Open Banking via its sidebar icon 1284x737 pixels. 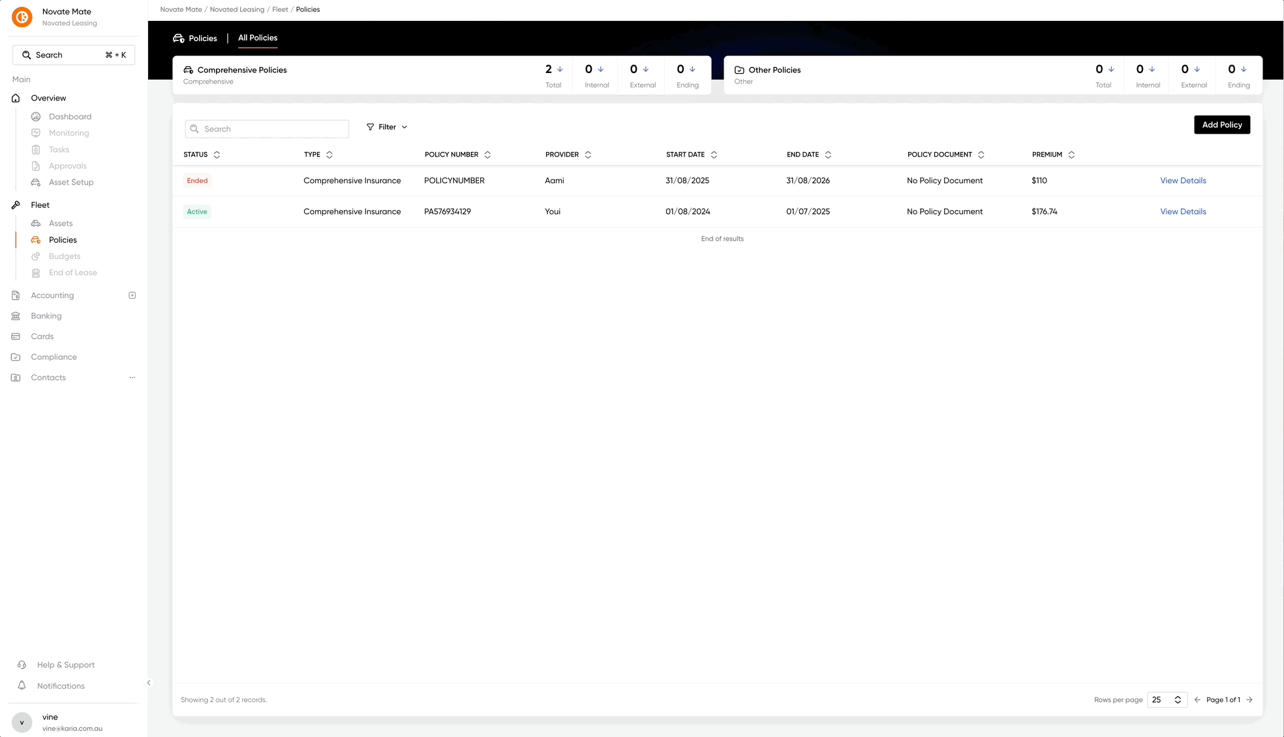[x=16, y=316]
